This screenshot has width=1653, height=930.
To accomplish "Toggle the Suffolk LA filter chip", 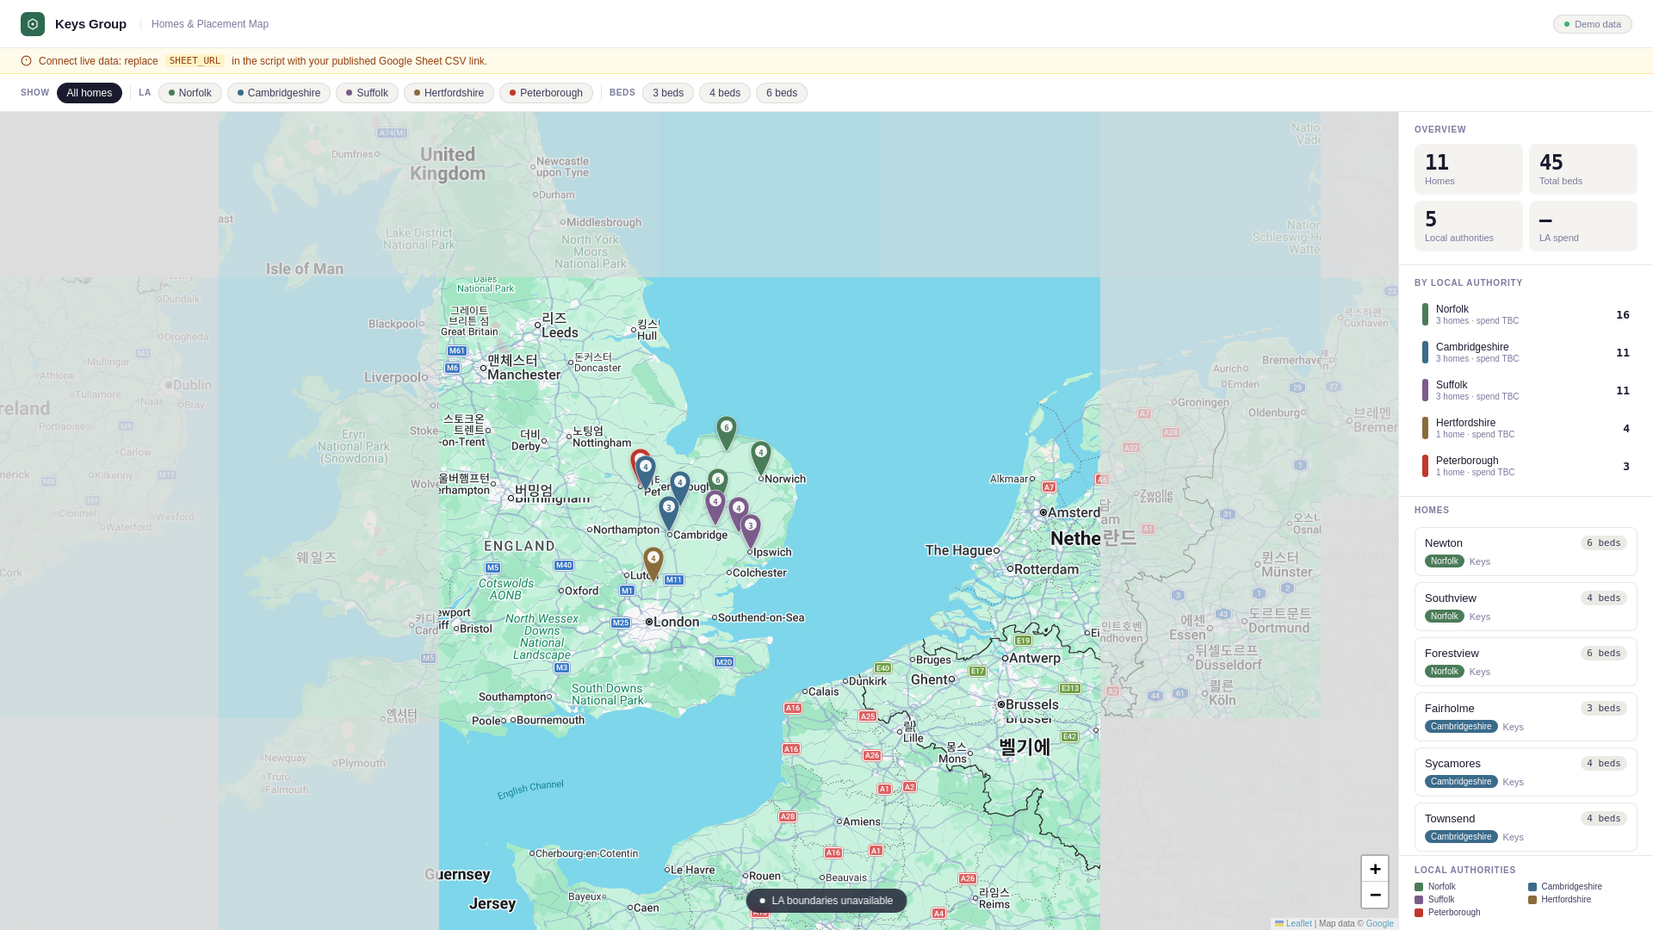I will pyautogui.click(x=367, y=93).
